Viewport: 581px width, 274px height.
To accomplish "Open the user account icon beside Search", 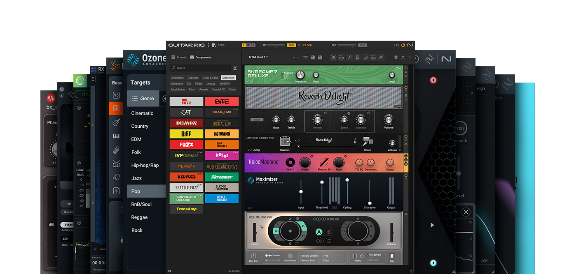I will [235, 68].
